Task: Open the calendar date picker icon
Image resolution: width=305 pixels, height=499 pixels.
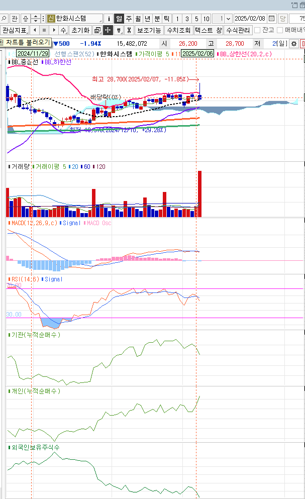Action: click(271, 19)
